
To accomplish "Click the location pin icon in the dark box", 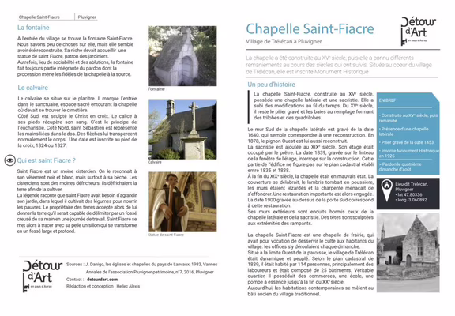I will tap(386, 190).
